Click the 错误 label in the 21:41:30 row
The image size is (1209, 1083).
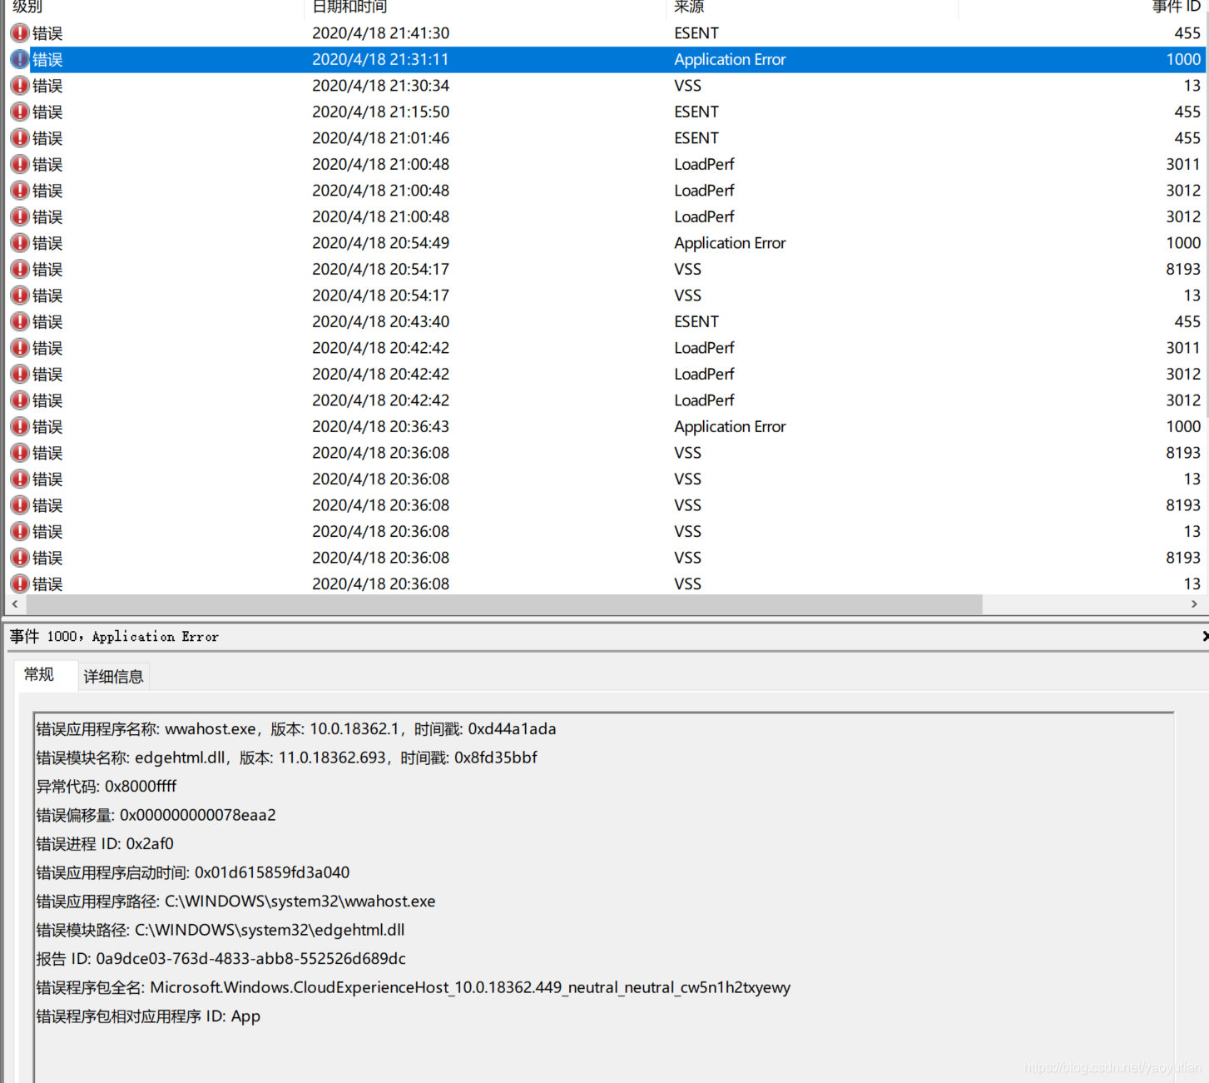[47, 33]
